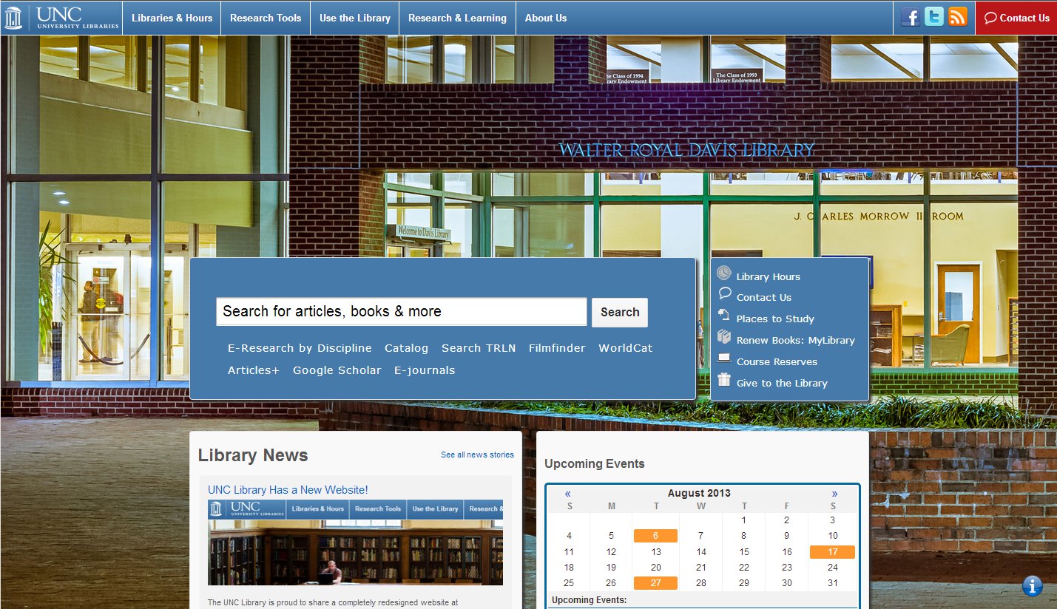Click the icon beside Places to Study
This screenshot has height=609, width=1057.
(x=724, y=316)
